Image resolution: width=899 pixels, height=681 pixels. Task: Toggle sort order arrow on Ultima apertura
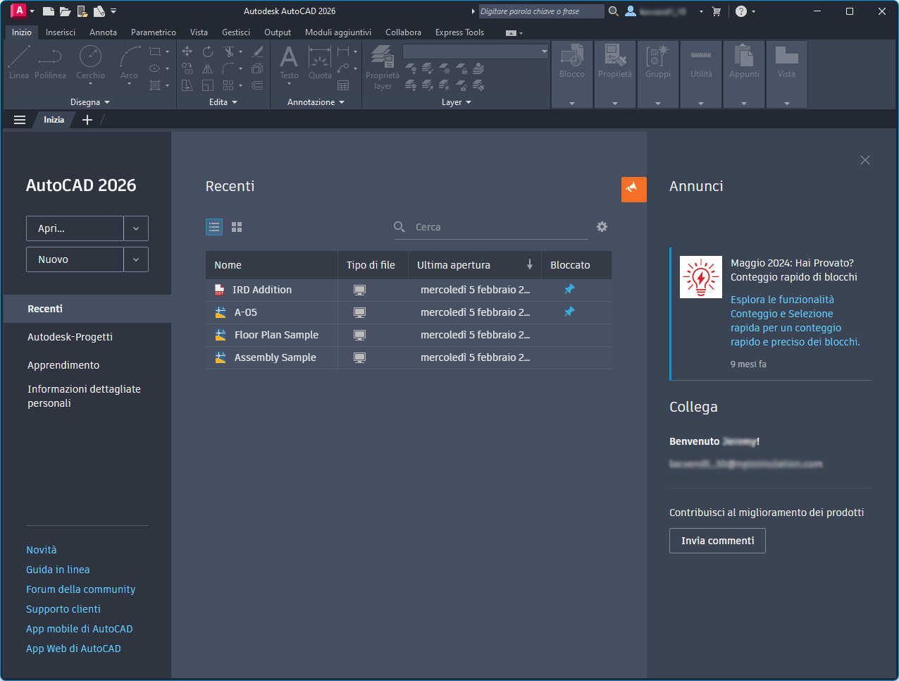point(530,264)
